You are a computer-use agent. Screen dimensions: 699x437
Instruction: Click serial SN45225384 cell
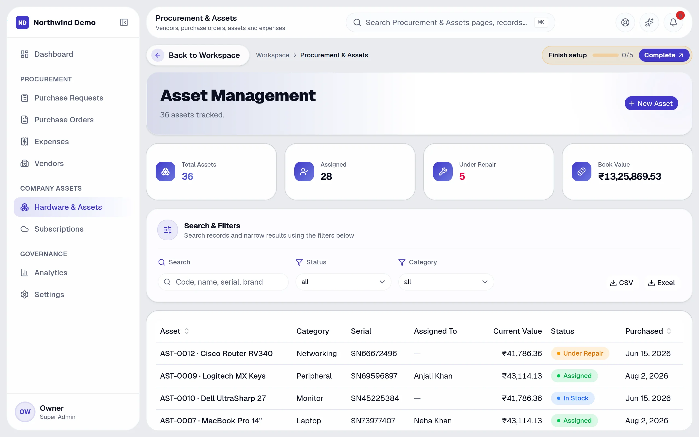coord(375,398)
